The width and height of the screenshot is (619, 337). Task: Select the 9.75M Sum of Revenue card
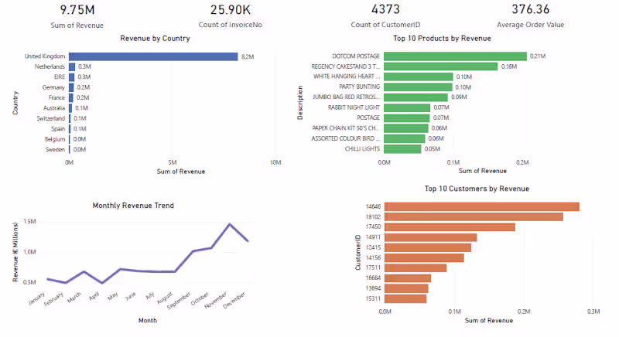tap(77, 15)
